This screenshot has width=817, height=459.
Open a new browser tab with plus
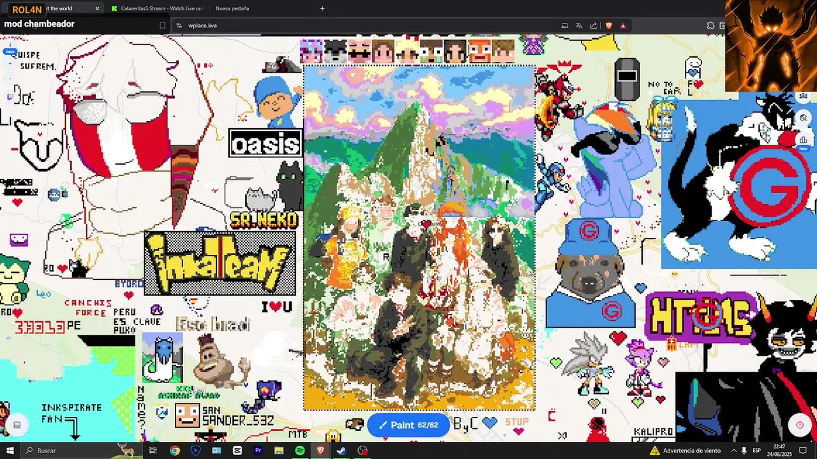pos(322,8)
